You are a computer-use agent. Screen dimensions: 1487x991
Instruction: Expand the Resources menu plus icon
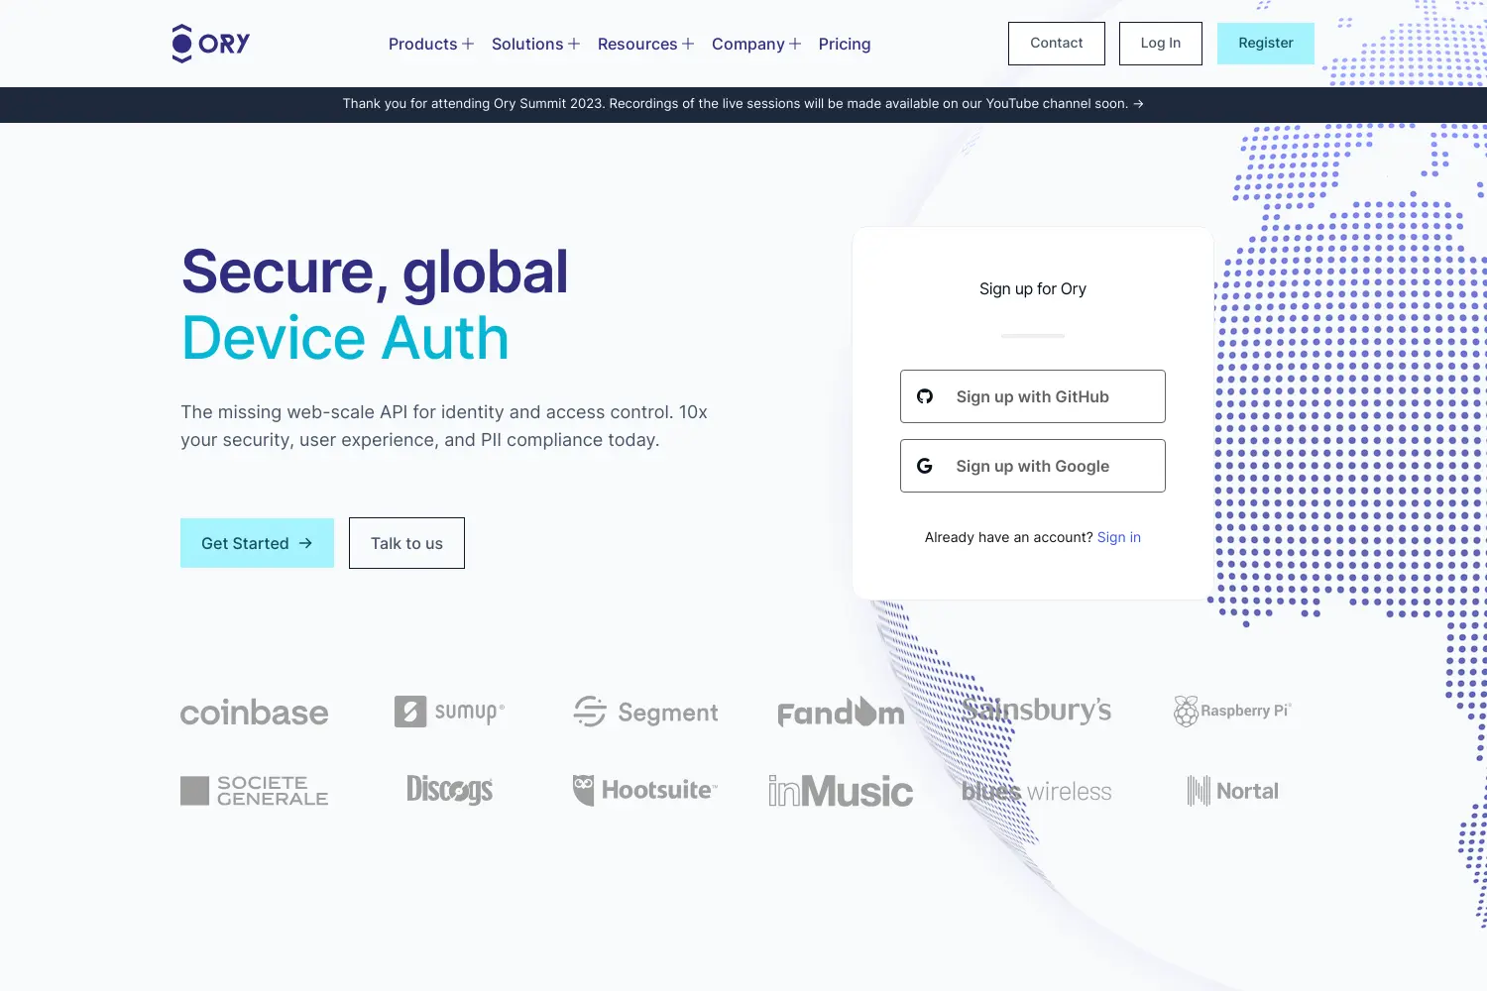click(687, 44)
